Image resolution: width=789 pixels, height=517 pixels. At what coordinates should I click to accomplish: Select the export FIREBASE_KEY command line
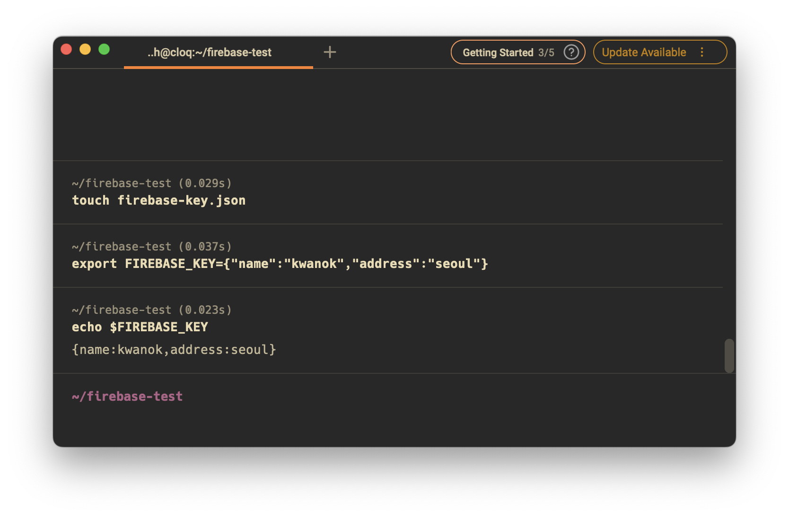pyautogui.click(x=280, y=264)
